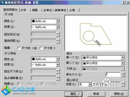
Task: Expand the 尺寸线 线宽 dropdown
Action: pos(58,27)
